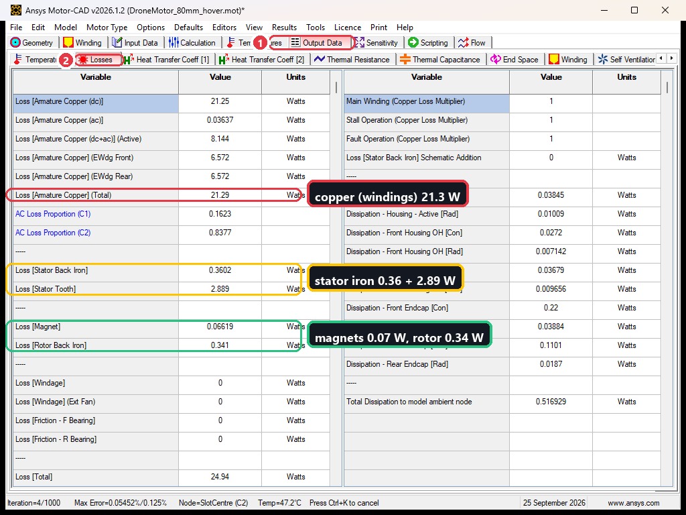Viewport: 686px width, 515px height.
Task: Click the thermometer icon on Temperature sub-tab
Action: tap(17, 59)
